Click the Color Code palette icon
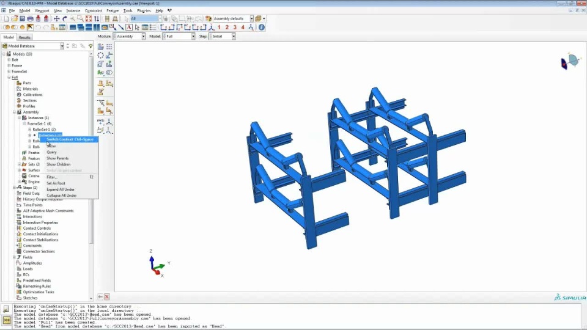Screen dimensions: 587x330 [x=209, y=19]
